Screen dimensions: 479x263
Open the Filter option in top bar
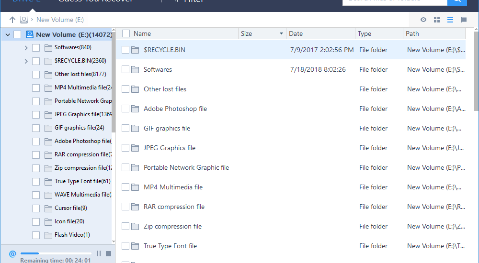[189, 1]
